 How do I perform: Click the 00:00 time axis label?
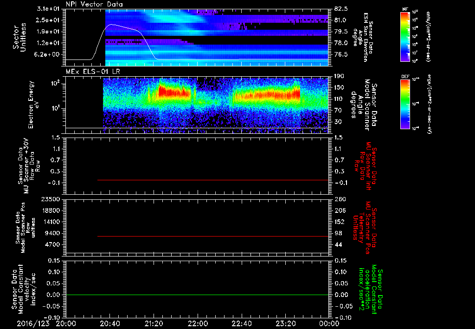pyautogui.click(x=329, y=323)
